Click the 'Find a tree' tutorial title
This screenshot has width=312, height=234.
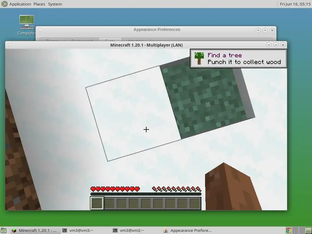(225, 55)
